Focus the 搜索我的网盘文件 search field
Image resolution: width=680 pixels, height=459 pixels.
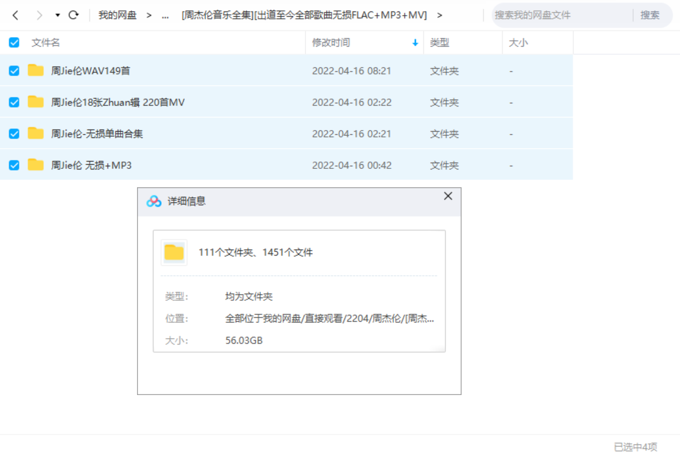pos(562,15)
